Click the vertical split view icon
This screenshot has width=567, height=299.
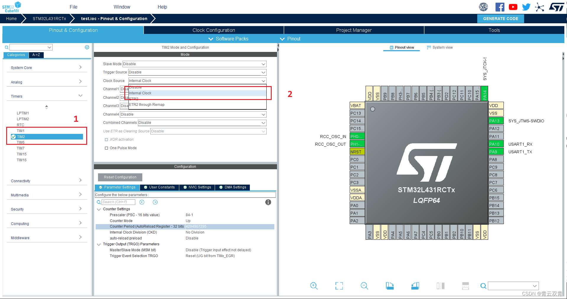coord(441,286)
